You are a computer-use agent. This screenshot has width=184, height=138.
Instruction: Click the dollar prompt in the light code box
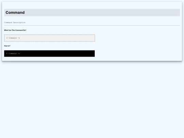7,38
